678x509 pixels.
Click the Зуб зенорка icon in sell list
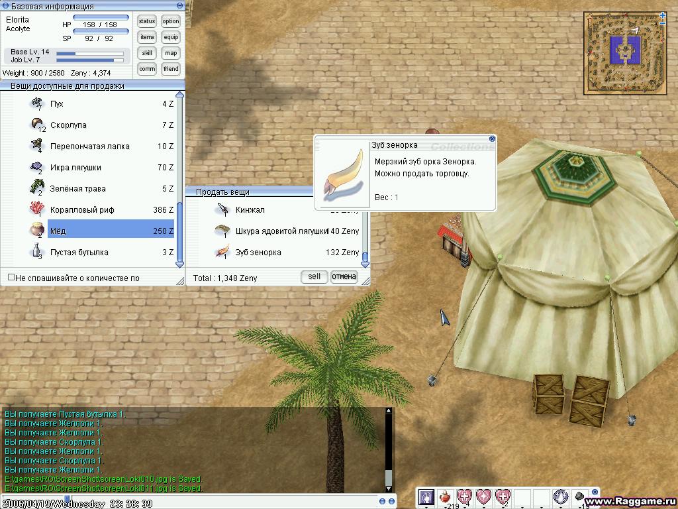pyautogui.click(x=222, y=252)
